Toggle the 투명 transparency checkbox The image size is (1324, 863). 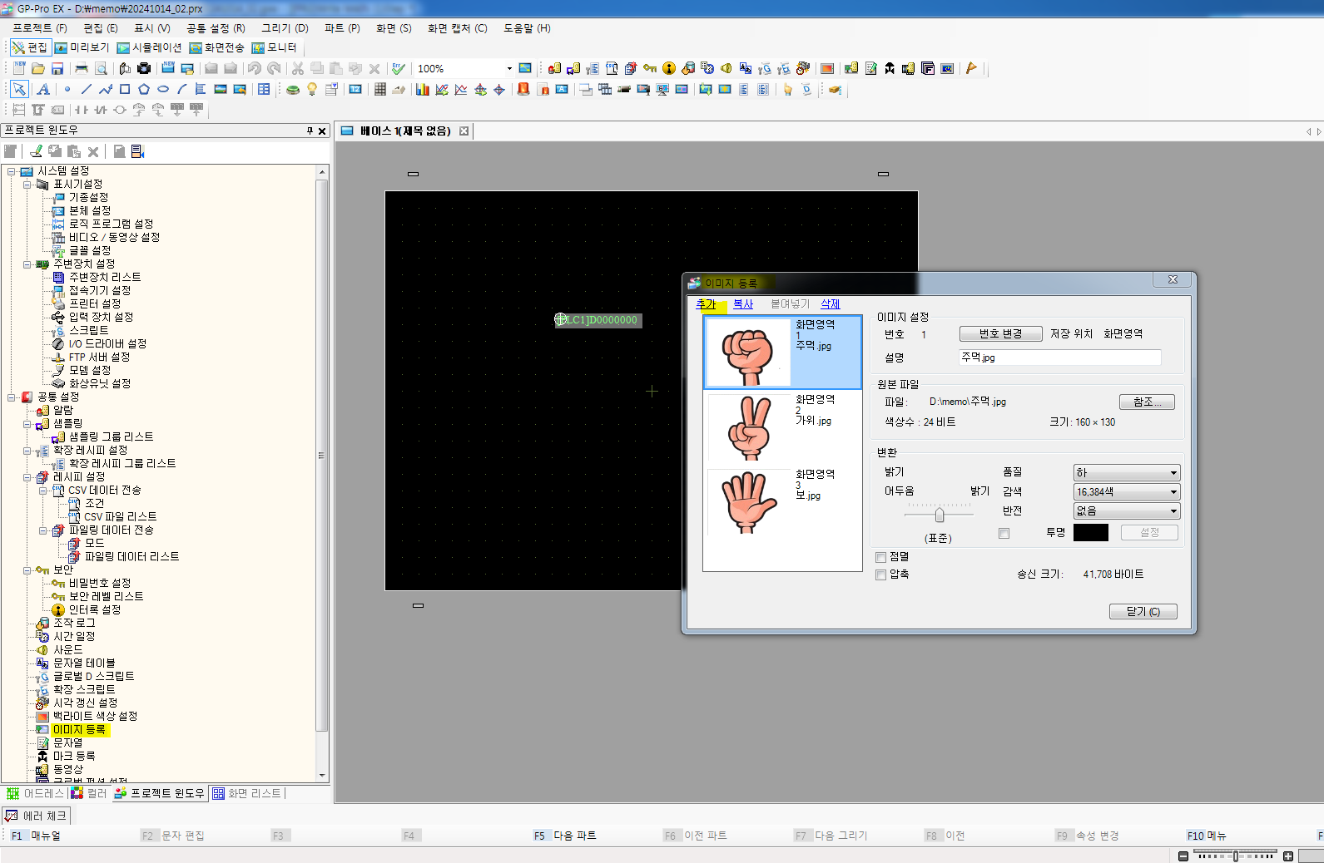click(x=1004, y=533)
